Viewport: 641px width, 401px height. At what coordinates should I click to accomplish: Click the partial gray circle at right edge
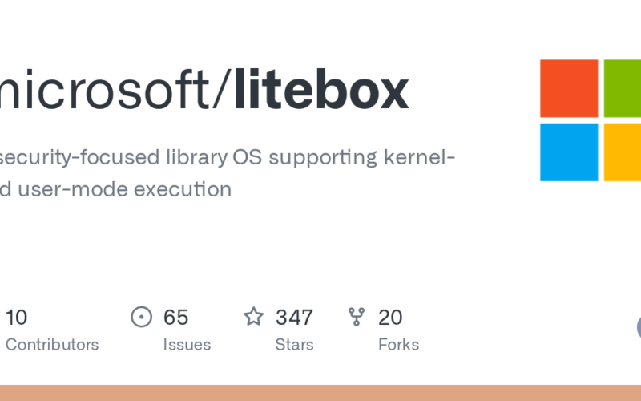coord(638,326)
